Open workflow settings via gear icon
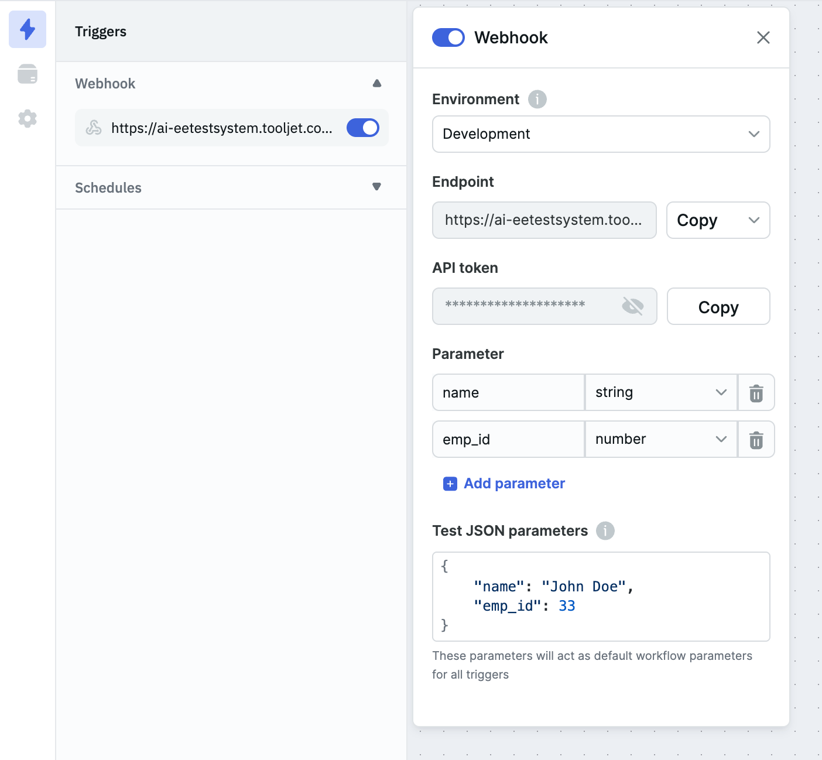 pyautogui.click(x=27, y=119)
